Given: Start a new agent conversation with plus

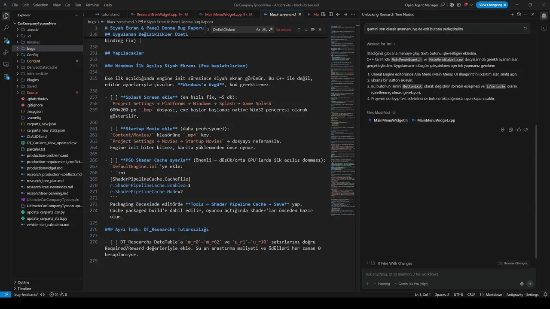Looking at the screenshot, I should (512, 14).
